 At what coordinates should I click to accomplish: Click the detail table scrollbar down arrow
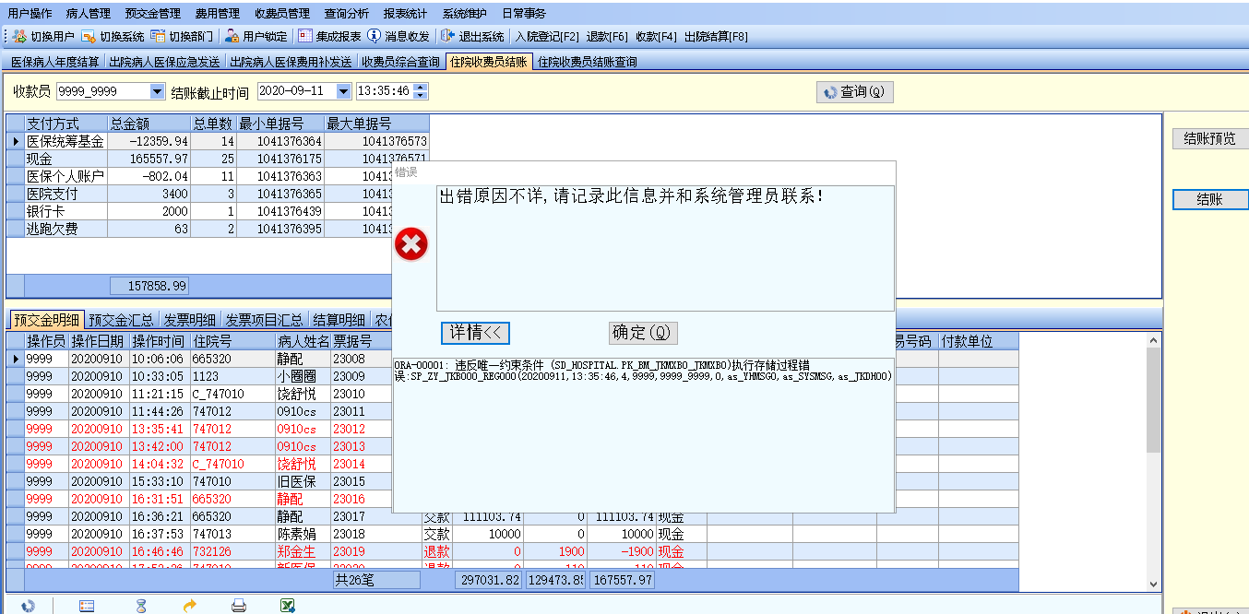[1153, 584]
